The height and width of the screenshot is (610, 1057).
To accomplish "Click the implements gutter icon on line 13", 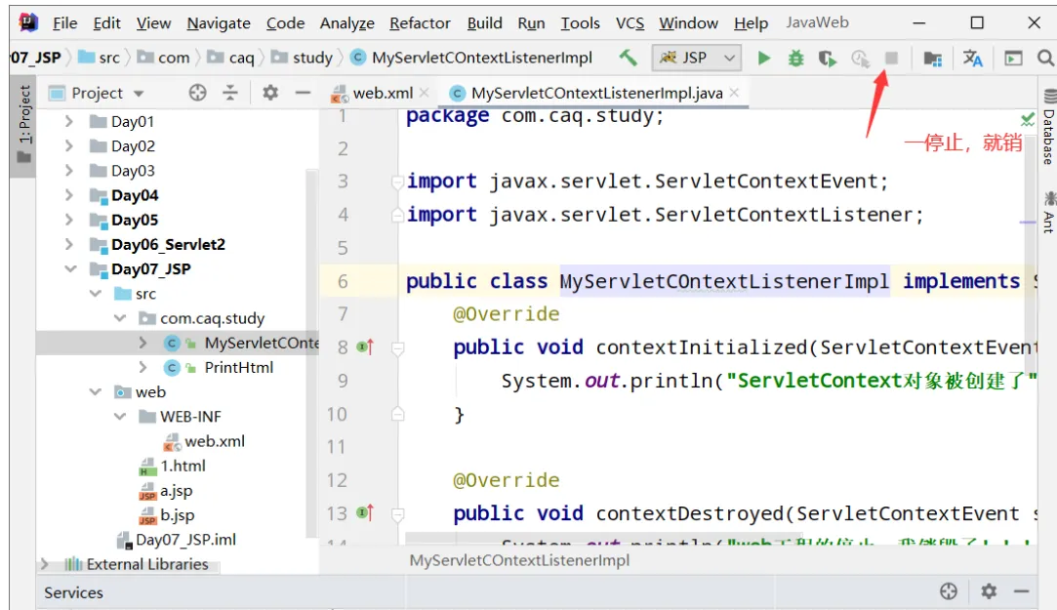I will pyautogui.click(x=365, y=513).
